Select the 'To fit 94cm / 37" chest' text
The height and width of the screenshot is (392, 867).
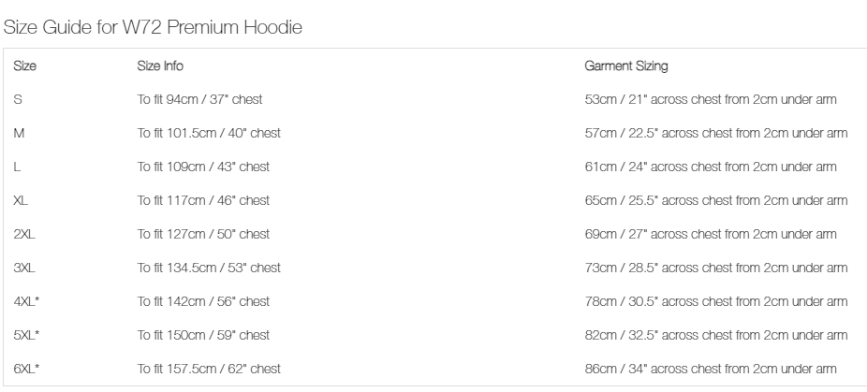pos(199,99)
